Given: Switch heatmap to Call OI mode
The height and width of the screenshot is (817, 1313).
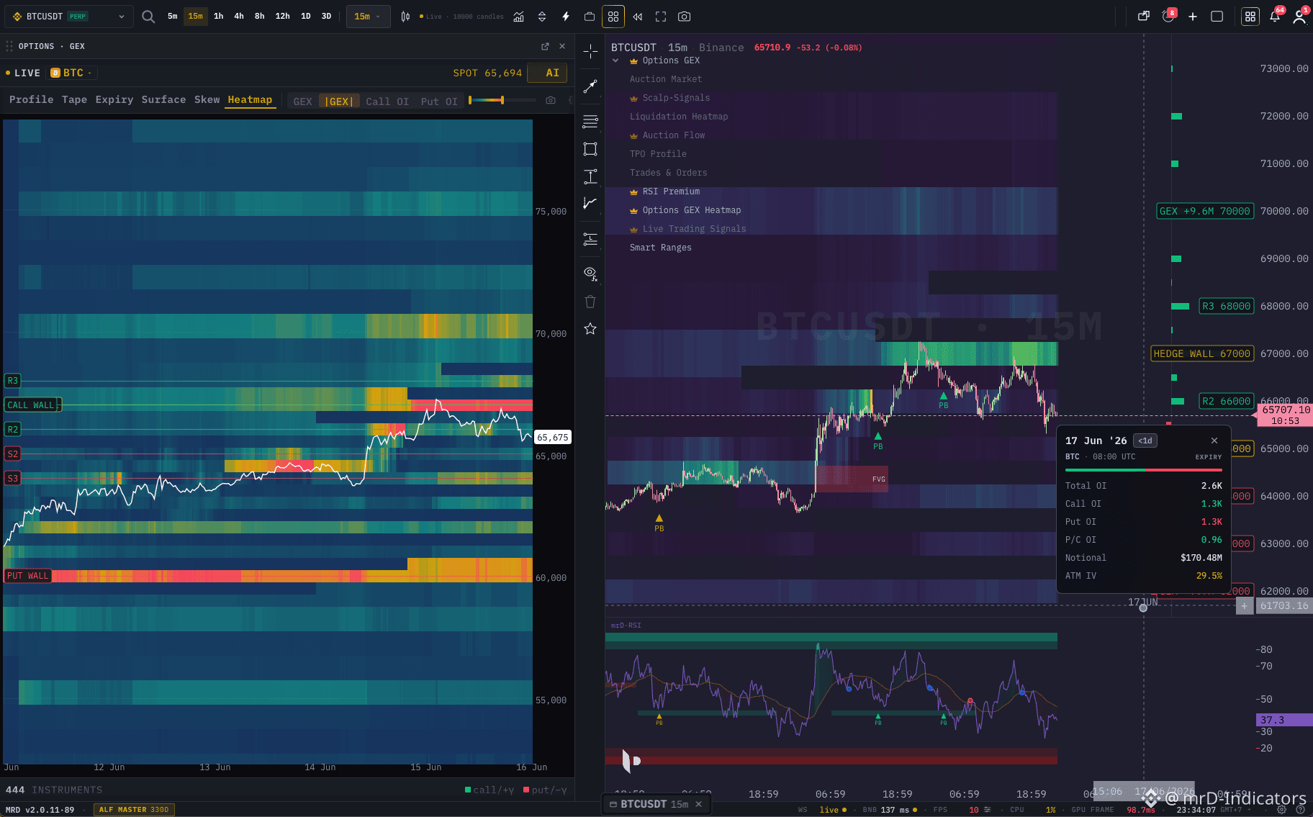Looking at the screenshot, I should [x=387, y=101].
